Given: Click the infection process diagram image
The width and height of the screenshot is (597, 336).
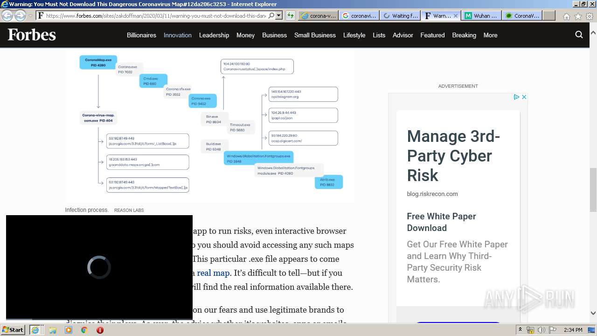Looking at the screenshot, I should [x=210, y=125].
